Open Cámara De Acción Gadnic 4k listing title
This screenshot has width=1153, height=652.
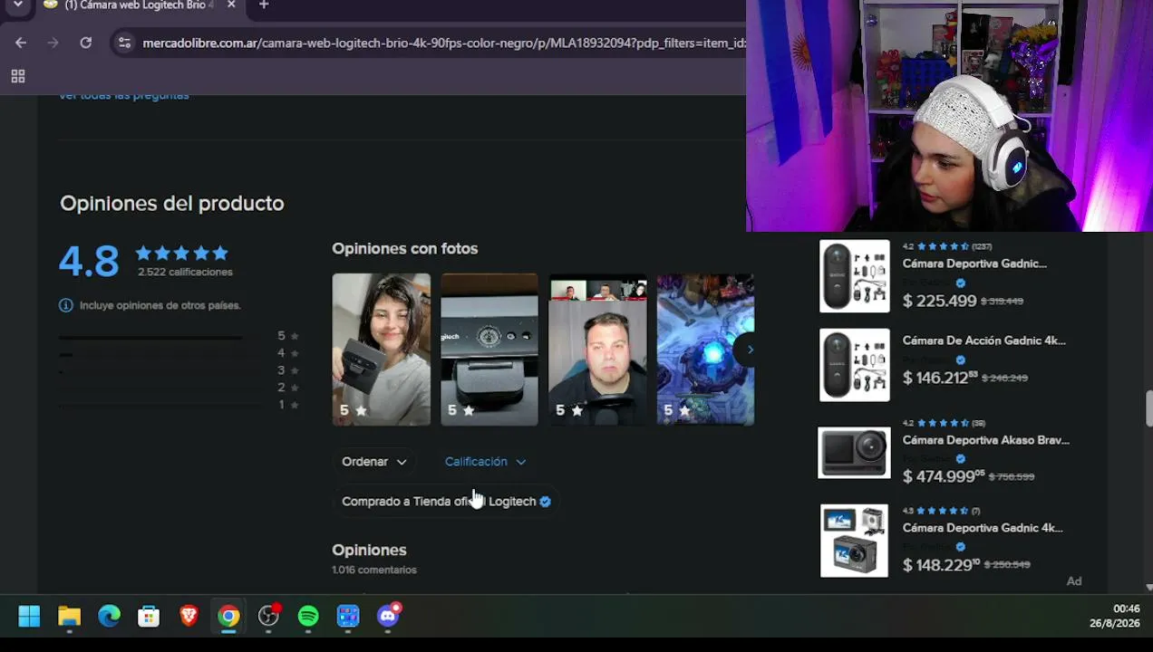pos(983,340)
